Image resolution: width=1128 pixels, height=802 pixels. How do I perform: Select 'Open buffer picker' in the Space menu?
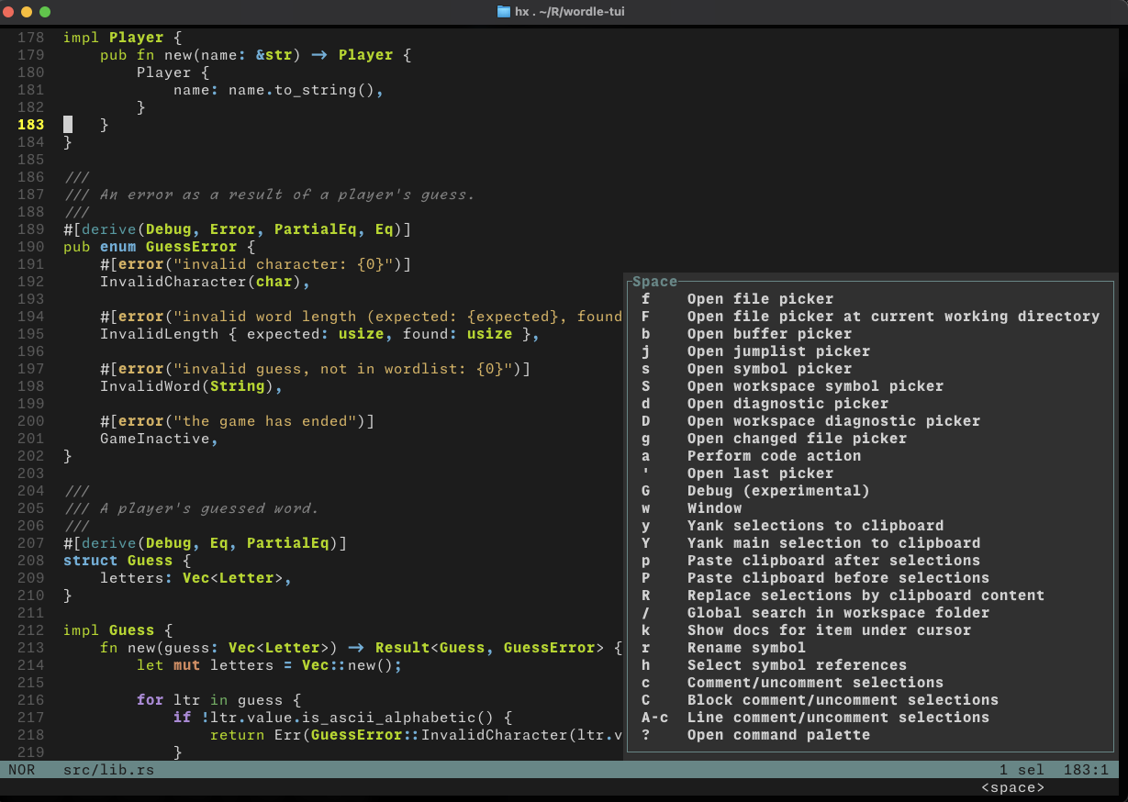[x=769, y=334]
